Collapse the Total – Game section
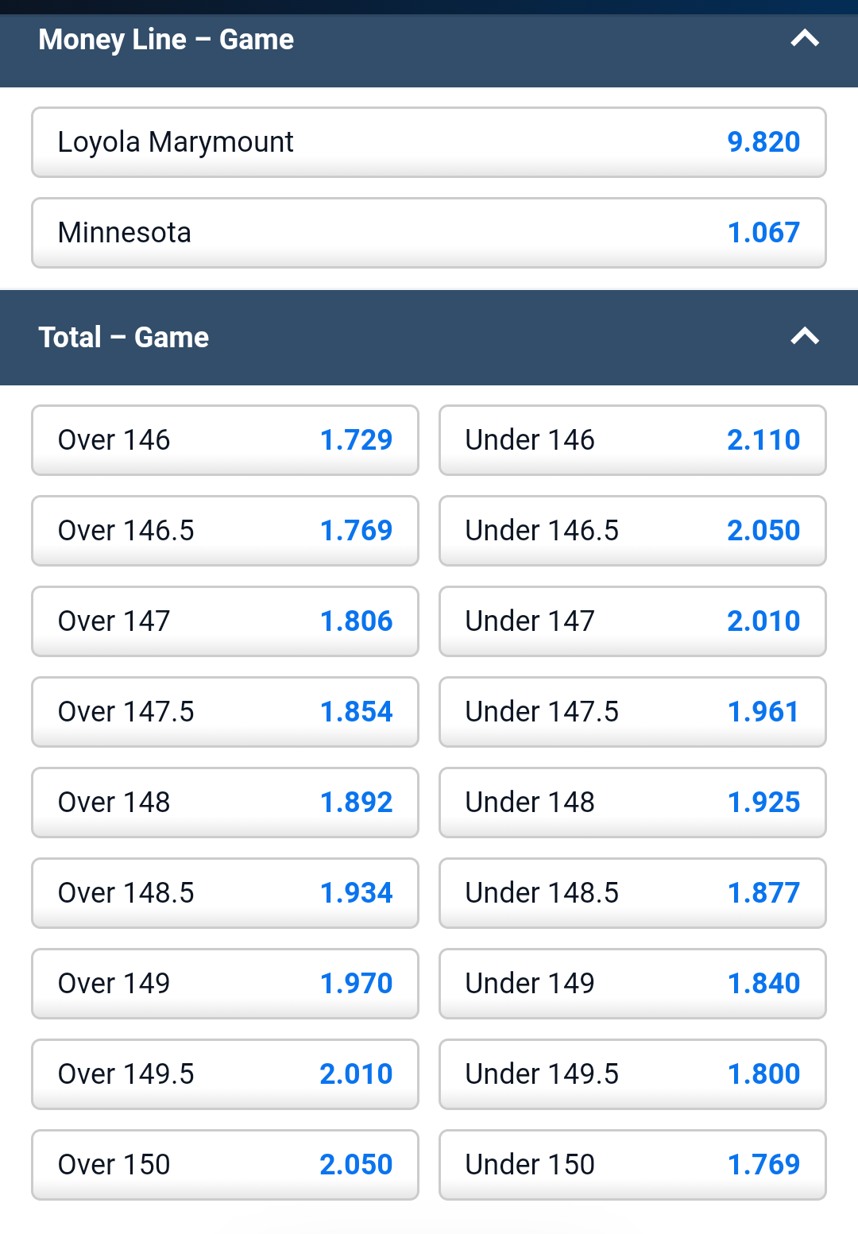The height and width of the screenshot is (1234, 858). (x=804, y=337)
